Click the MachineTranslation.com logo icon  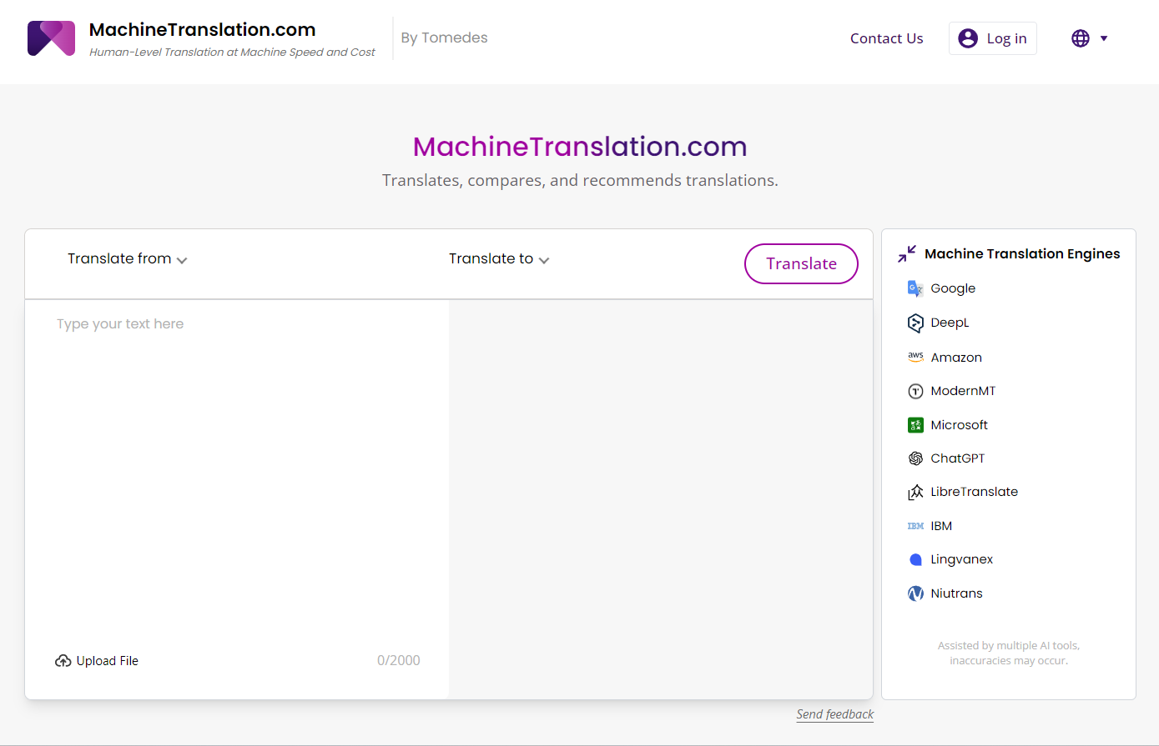pos(51,38)
